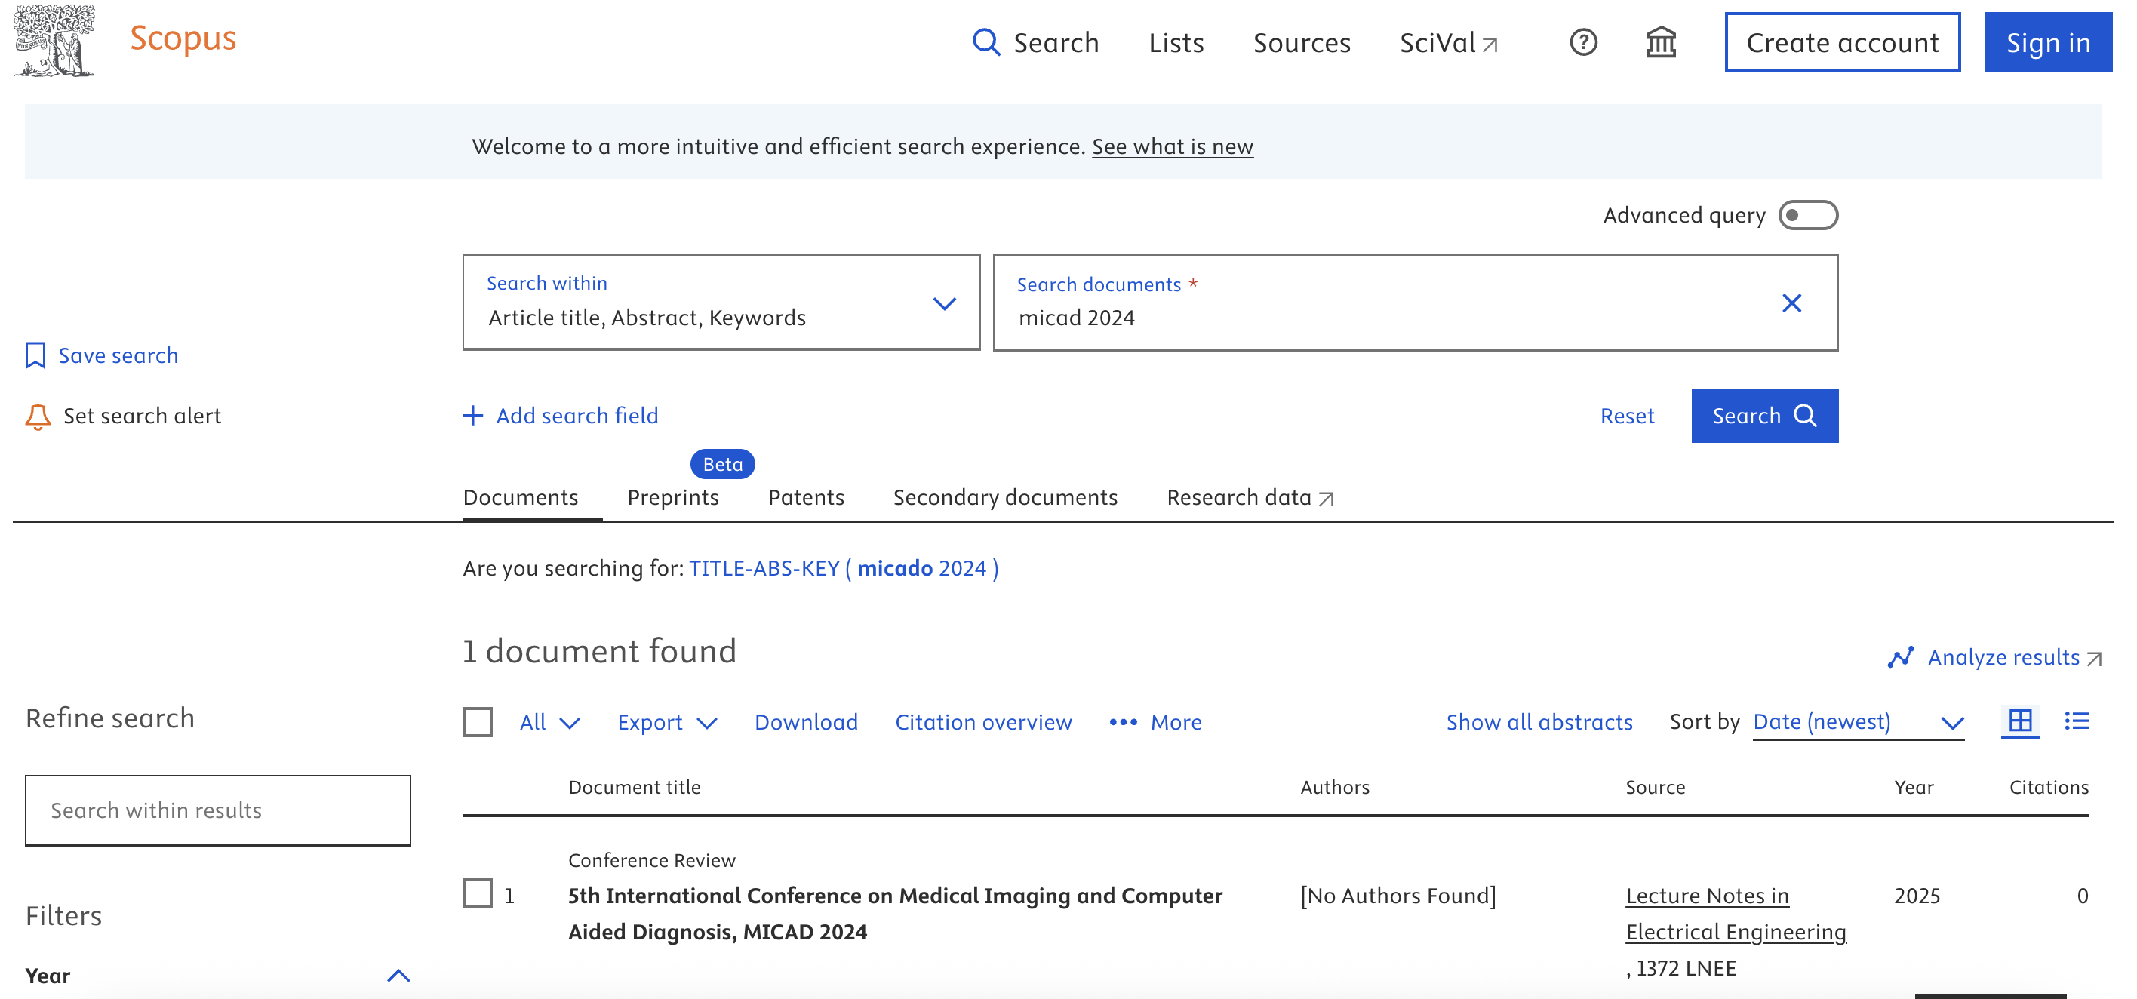Switch to Secondary documents tab

1004,497
